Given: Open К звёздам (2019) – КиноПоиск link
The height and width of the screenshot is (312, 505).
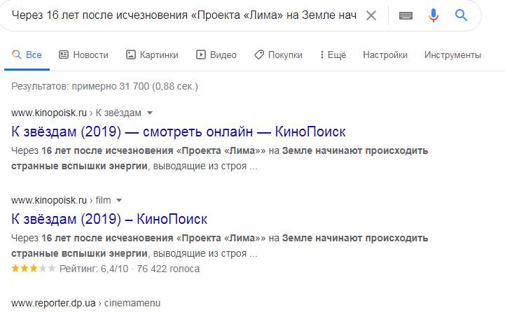Looking at the screenshot, I should 109,219.
